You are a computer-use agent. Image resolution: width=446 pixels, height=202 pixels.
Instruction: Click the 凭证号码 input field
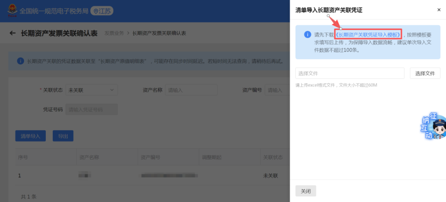tap(91, 109)
